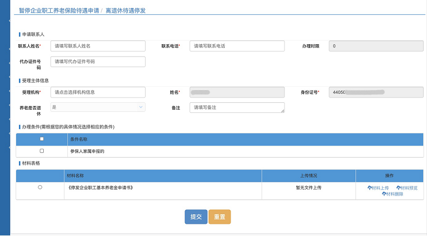Open 暂停企业职工养老保险待遇申请 breadcrumb
Viewport: 427px width, 236px height.
pos(59,10)
